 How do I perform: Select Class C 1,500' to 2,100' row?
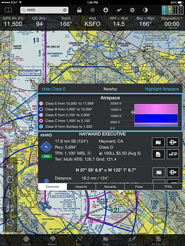coord(65,121)
